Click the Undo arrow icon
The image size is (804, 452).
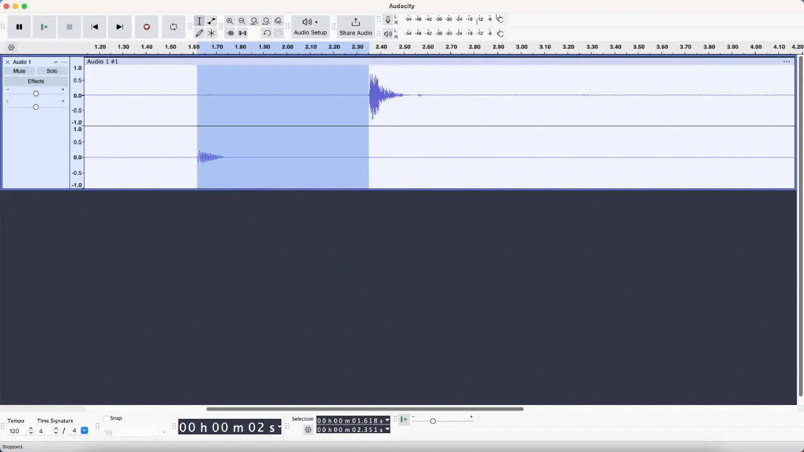[266, 33]
